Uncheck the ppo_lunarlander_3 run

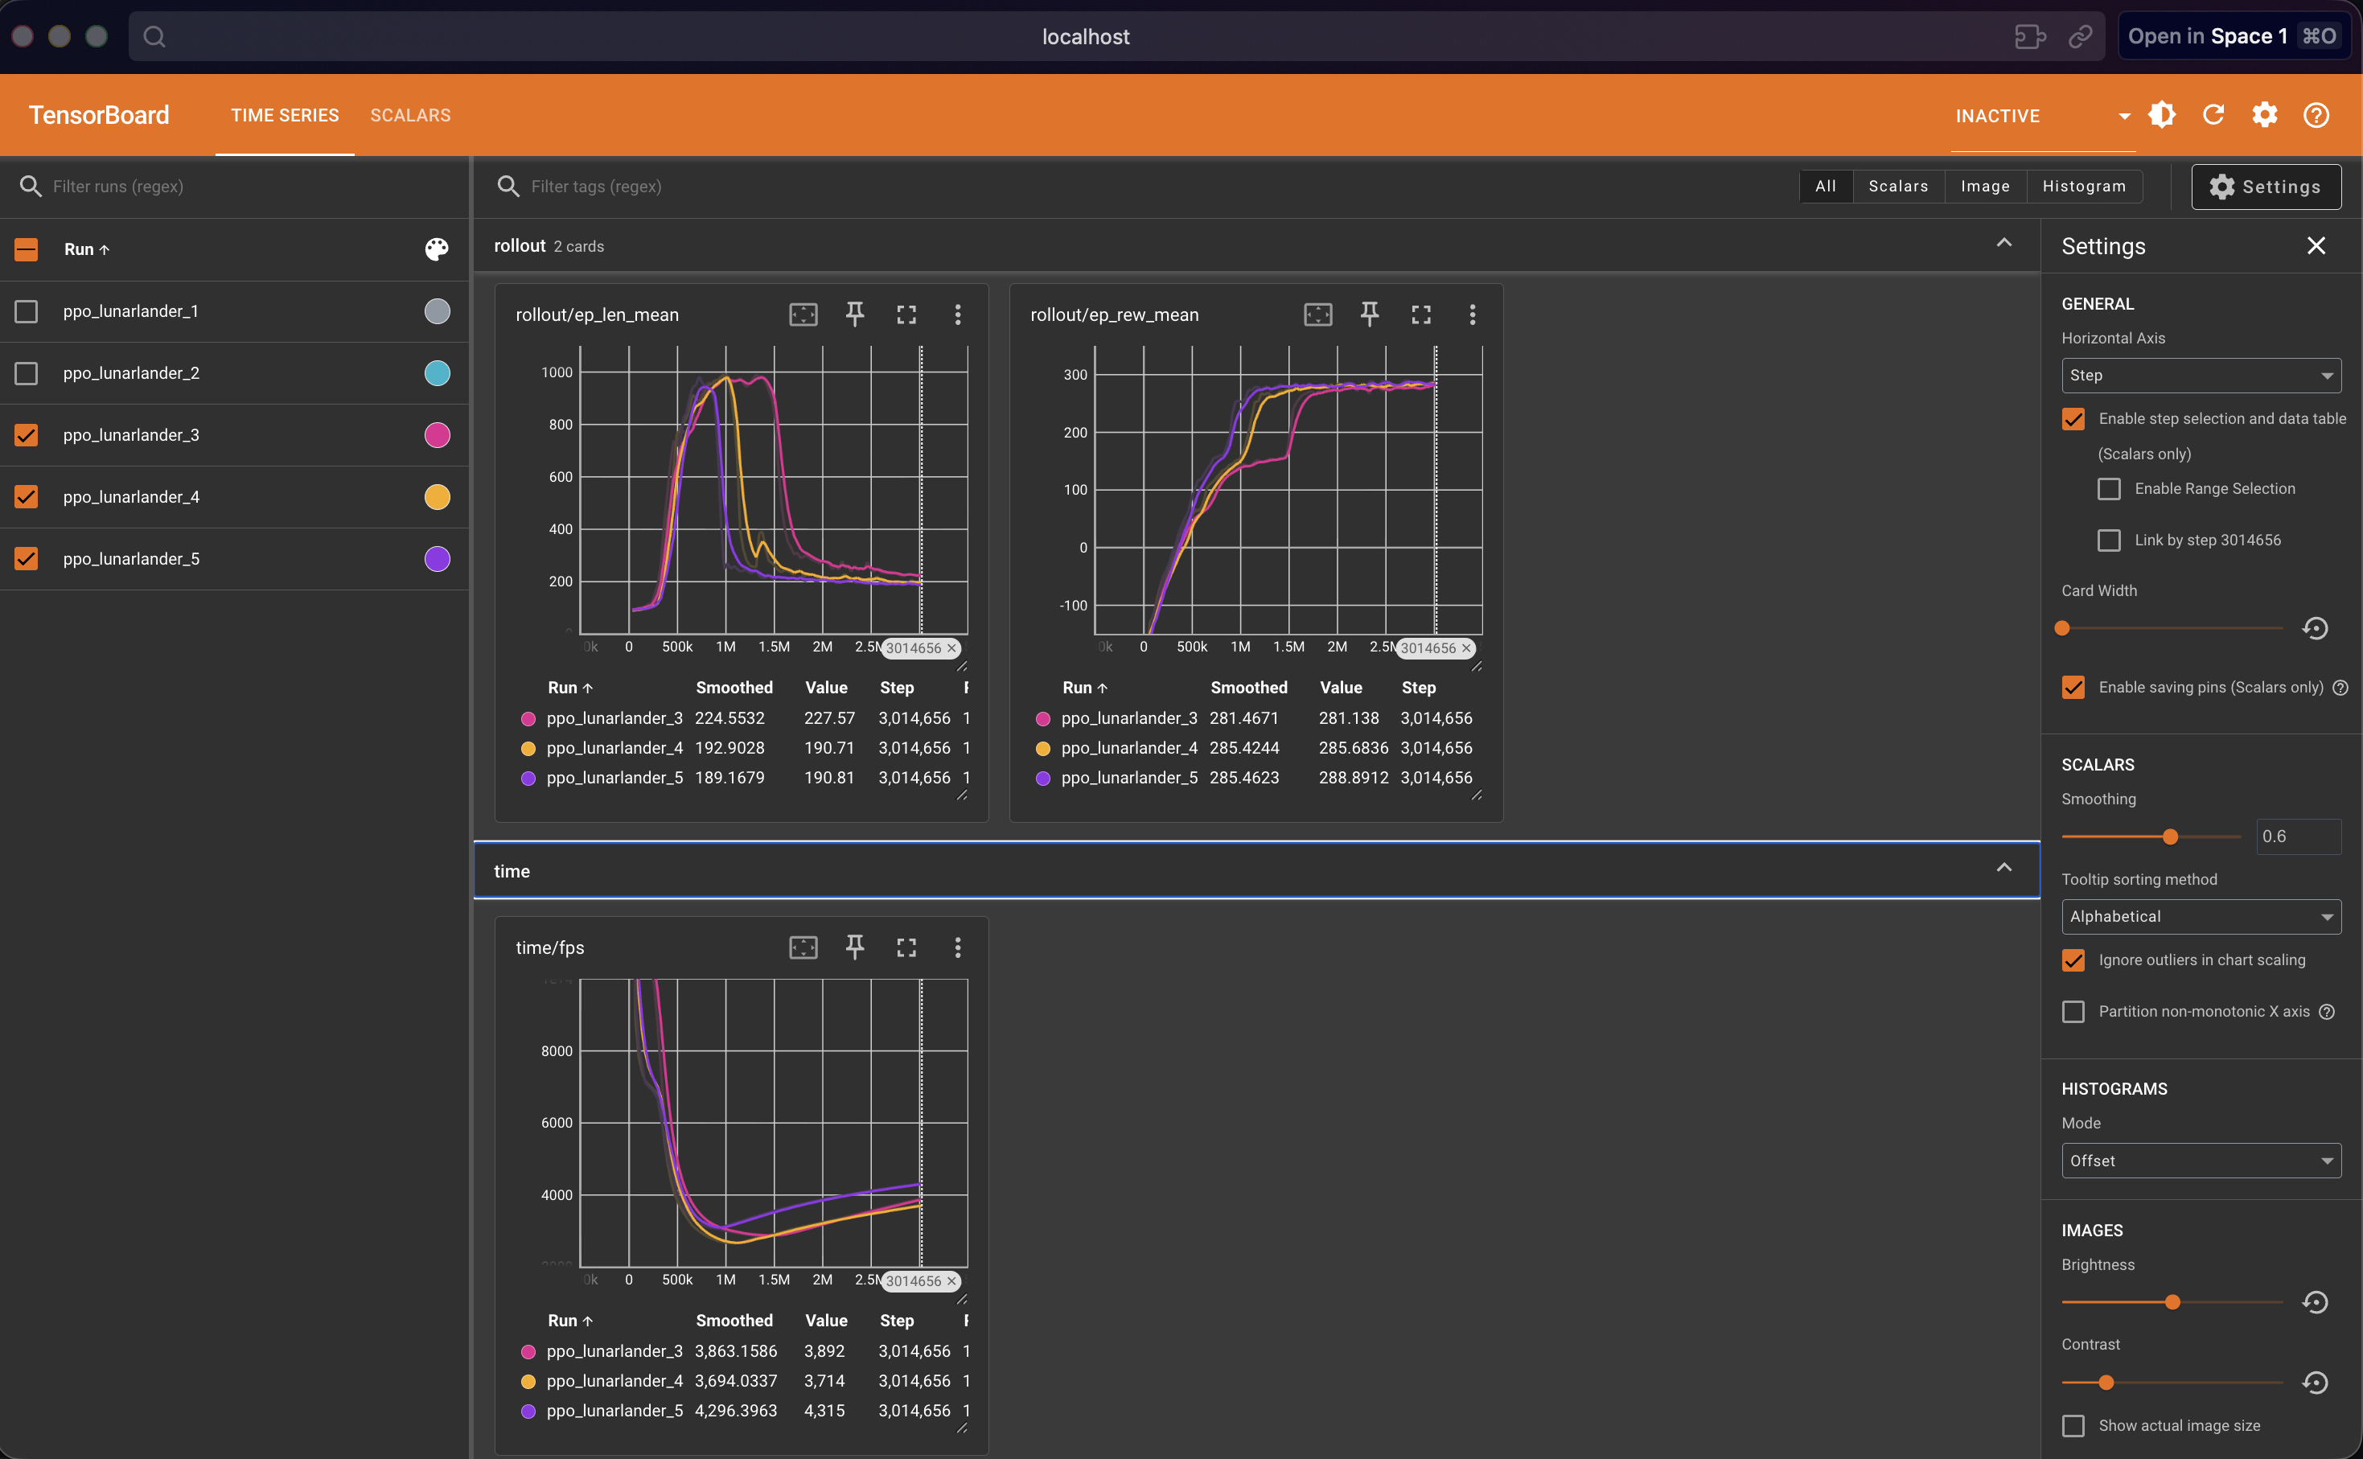[x=25, y=435]
